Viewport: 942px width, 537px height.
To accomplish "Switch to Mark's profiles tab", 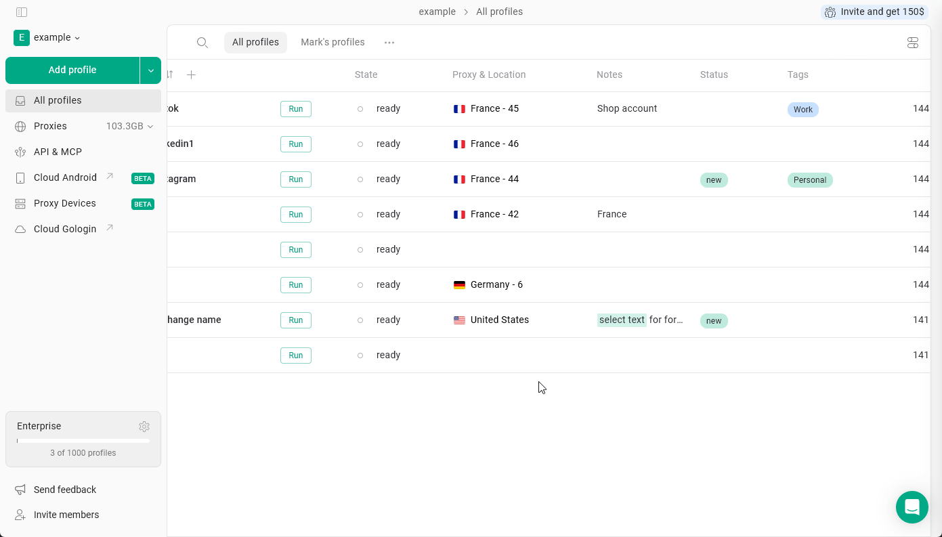I will tap(333, 42).
